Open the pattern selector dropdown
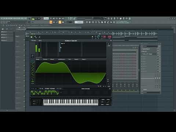 [x=79, y=22]
